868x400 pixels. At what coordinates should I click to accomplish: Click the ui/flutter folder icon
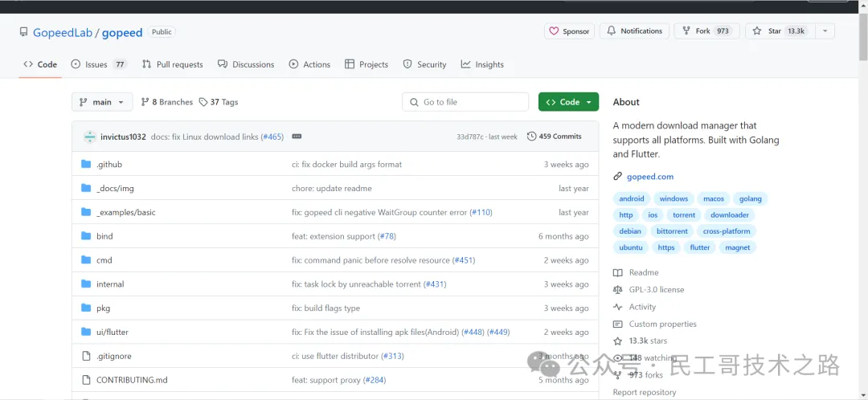click(x=86, y=332)
